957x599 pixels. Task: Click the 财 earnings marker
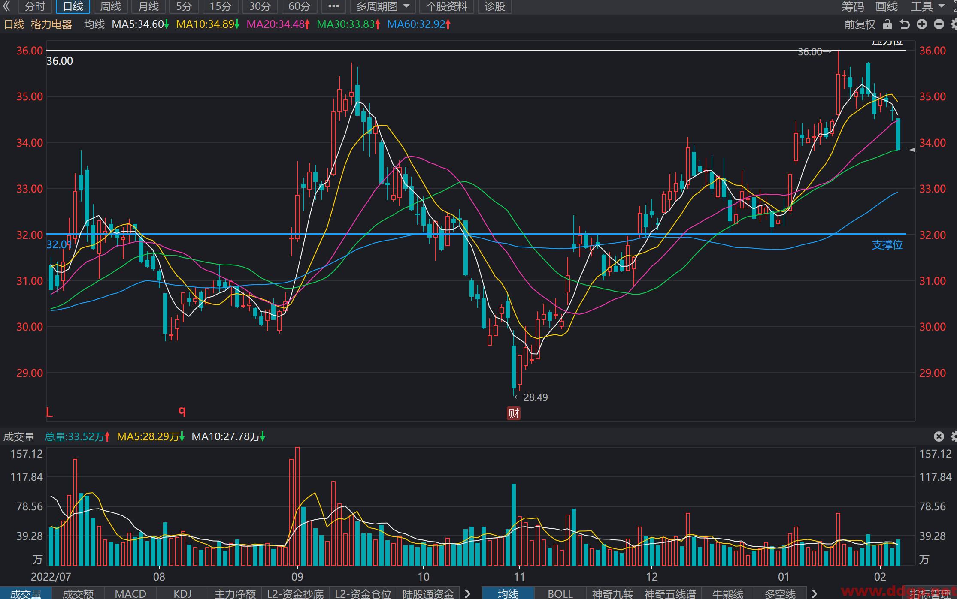pos(514,413)
